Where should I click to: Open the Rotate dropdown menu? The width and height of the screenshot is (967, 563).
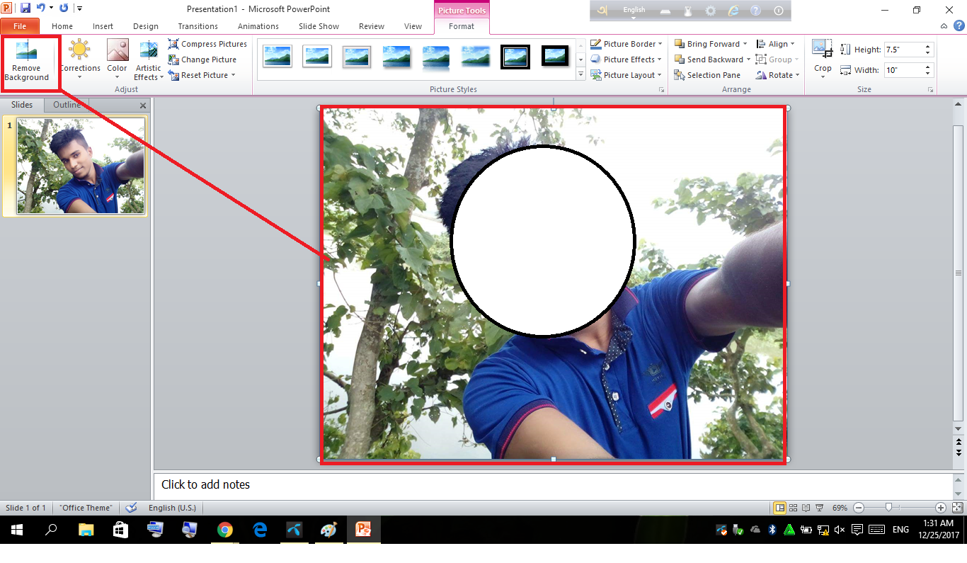(x=778, y=75)
